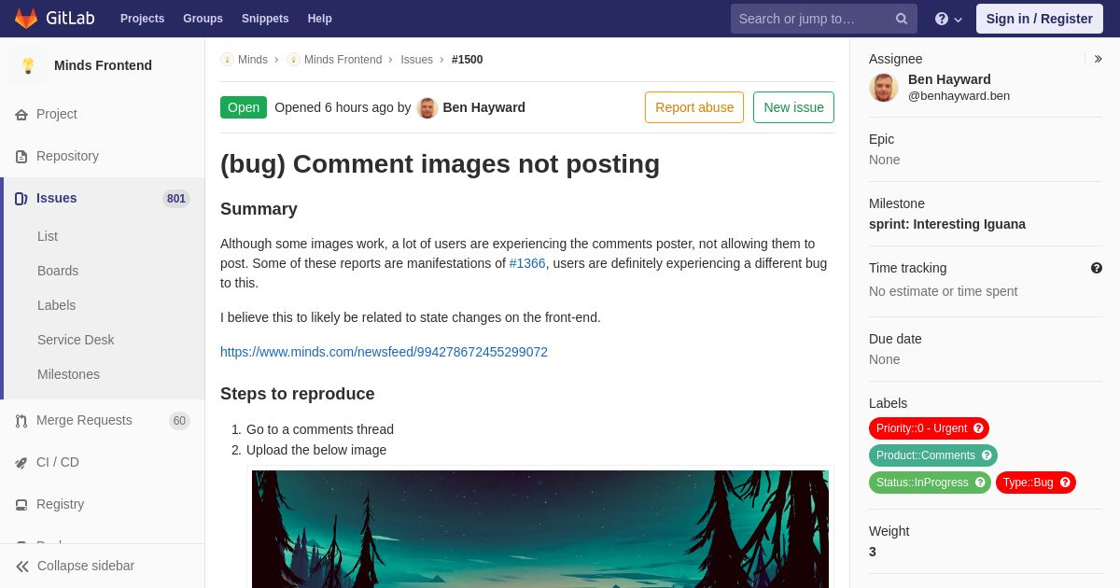
Task: Open the minds.com newsfeed URL link
Action: [384, 352]
